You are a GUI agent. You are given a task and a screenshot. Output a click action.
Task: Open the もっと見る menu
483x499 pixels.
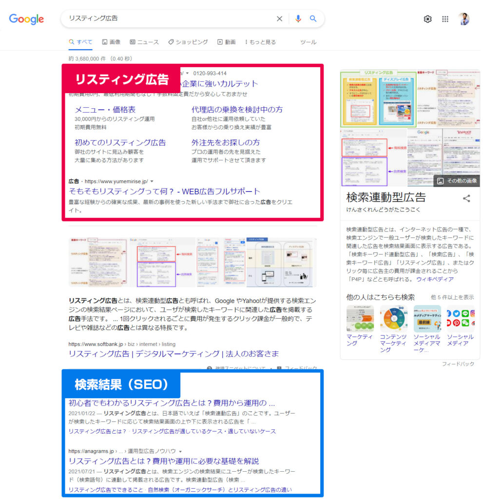click(x=260, y=42)
